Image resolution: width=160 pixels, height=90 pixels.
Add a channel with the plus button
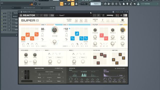16,35
